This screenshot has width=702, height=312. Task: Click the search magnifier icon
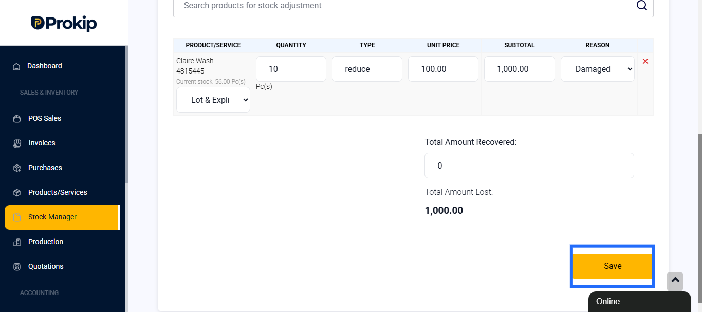(642, 5)
